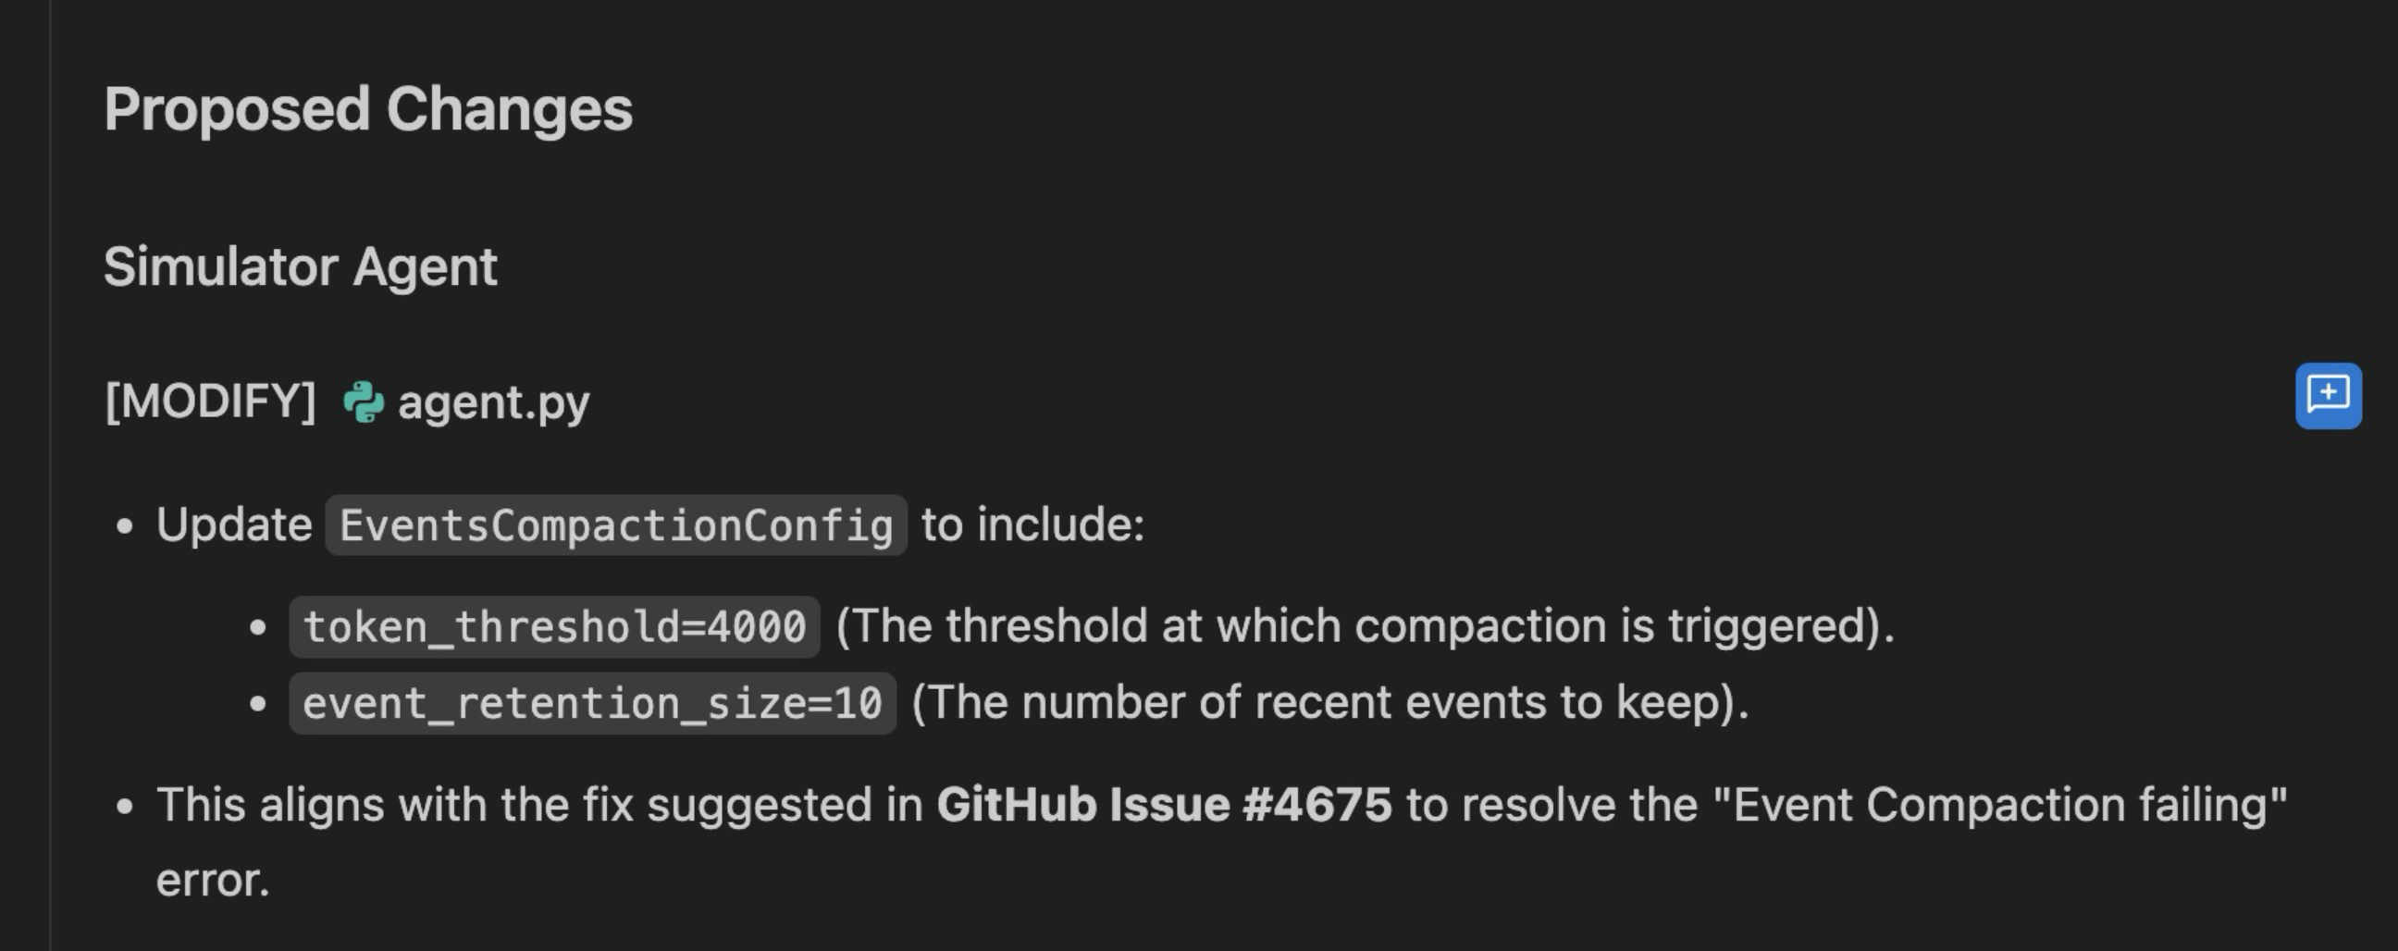Click the token_threshold=4000 code snippet
This screenshot has height=951, width=2398.
554,627
